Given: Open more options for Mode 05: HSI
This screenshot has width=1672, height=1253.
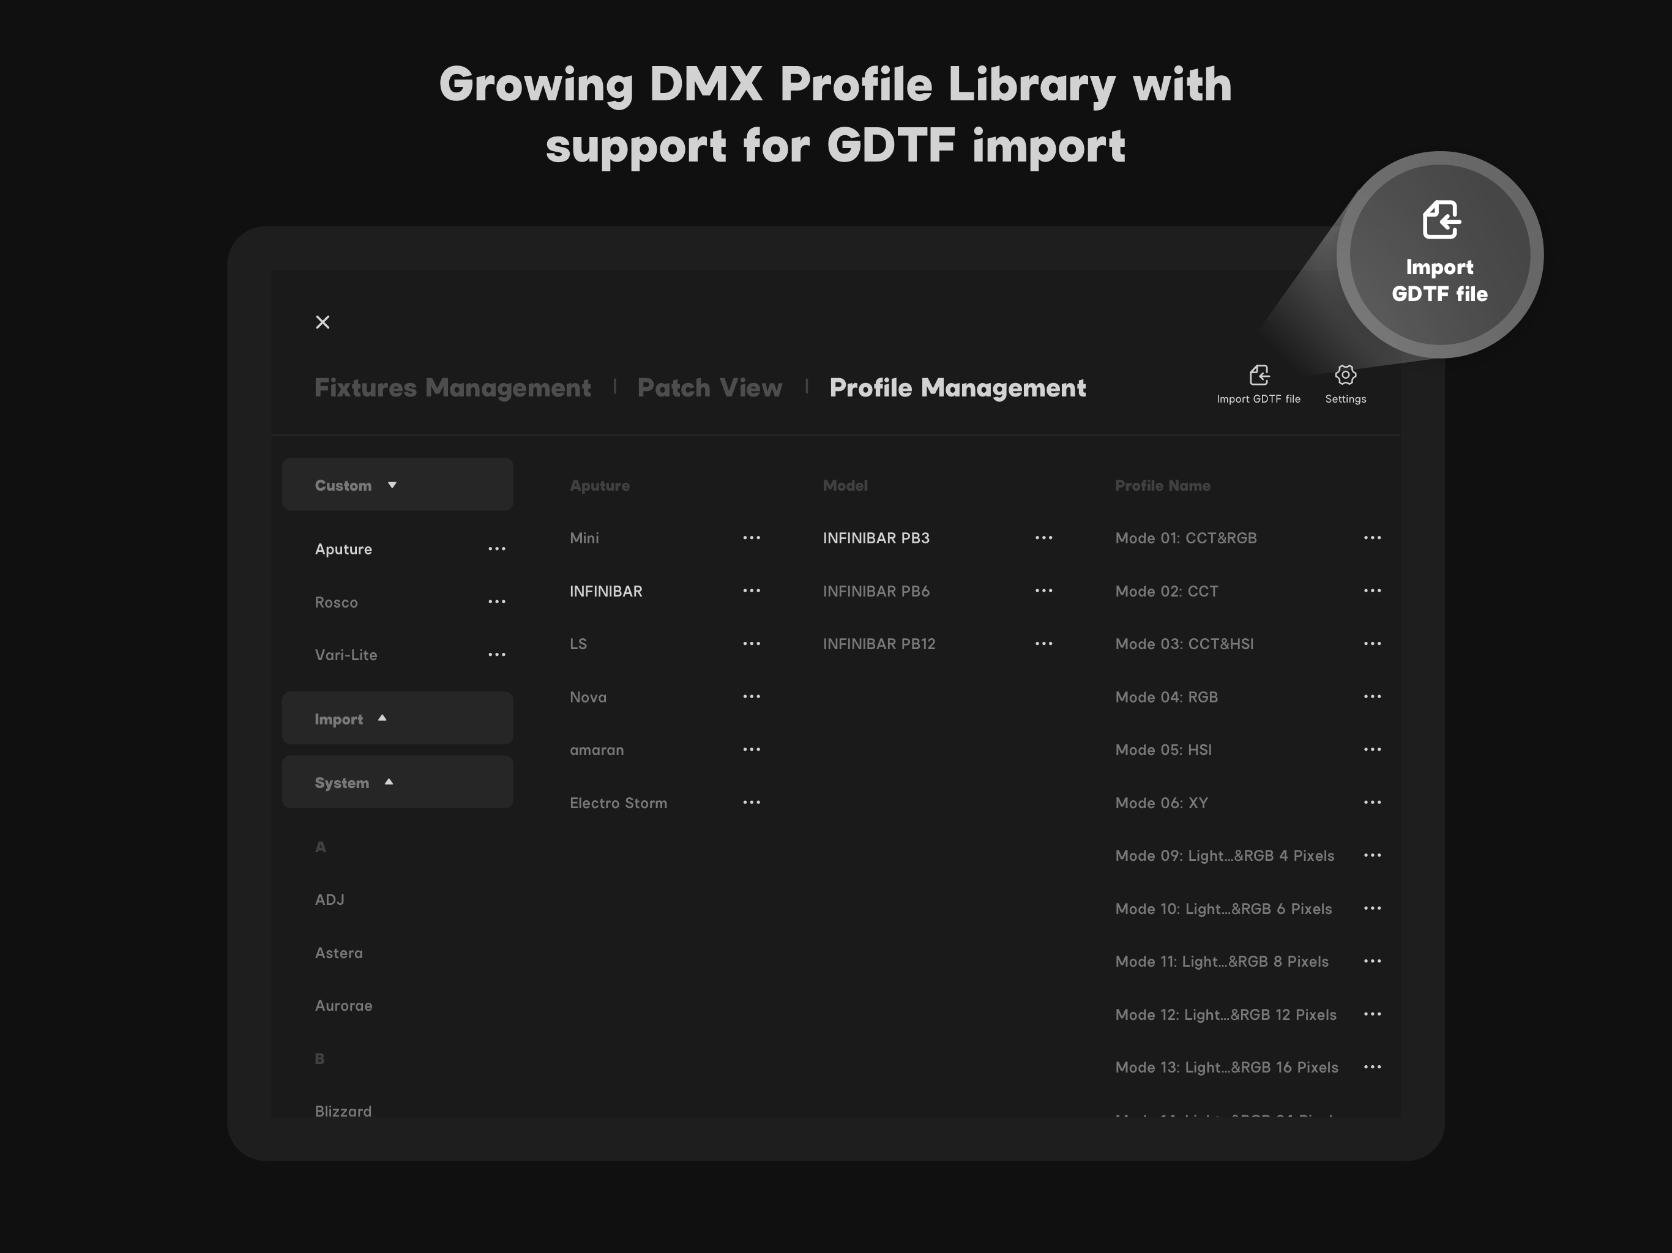Looking at the screenshot, I should pos(1373,749).
